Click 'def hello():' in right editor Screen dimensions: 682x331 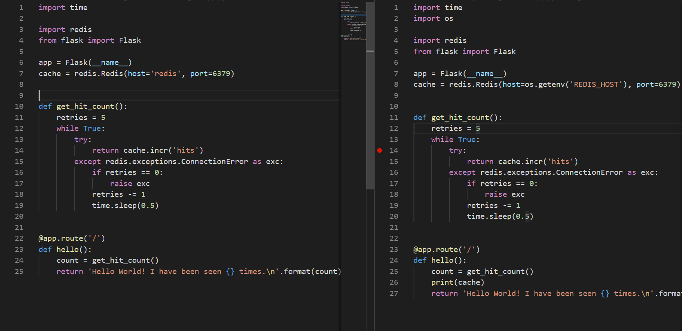(x=440, y=260)
